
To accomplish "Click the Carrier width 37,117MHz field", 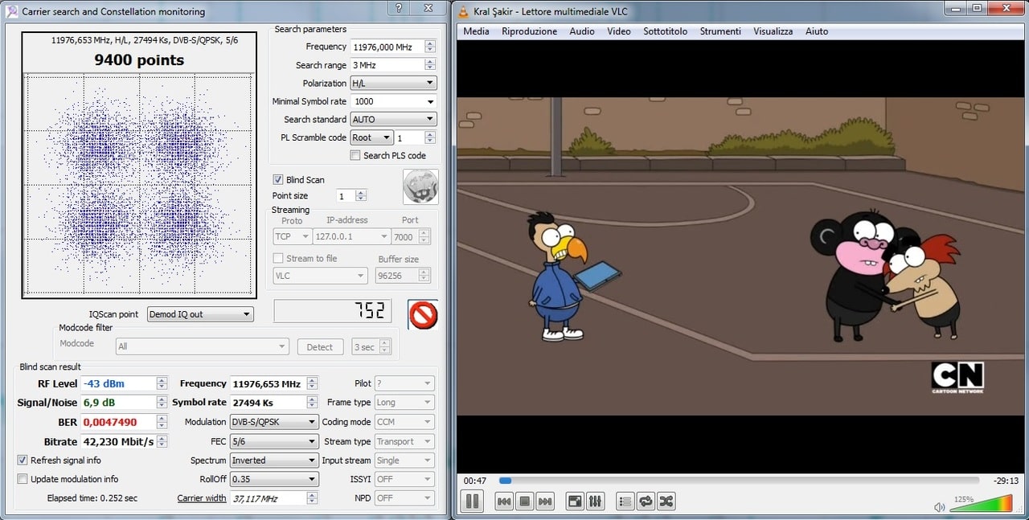I will click(x=268, y=498).
